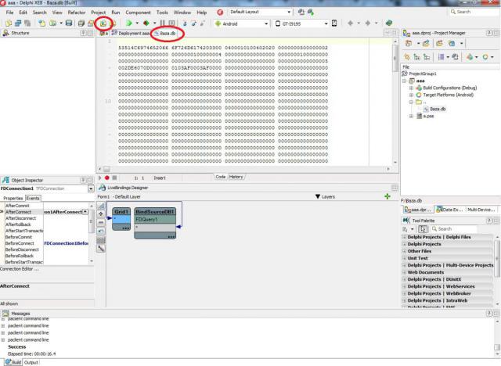Viewport: 501px width, 366px height.
Task: Click the phone device icon next to GT-I9195
Action: pos(334,23)
